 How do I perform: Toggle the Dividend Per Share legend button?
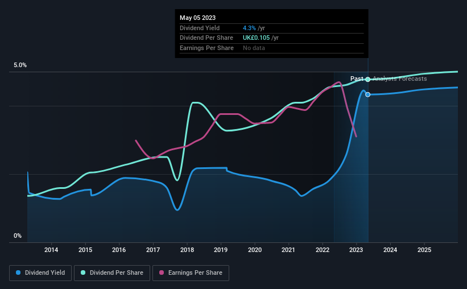point(112,273)
